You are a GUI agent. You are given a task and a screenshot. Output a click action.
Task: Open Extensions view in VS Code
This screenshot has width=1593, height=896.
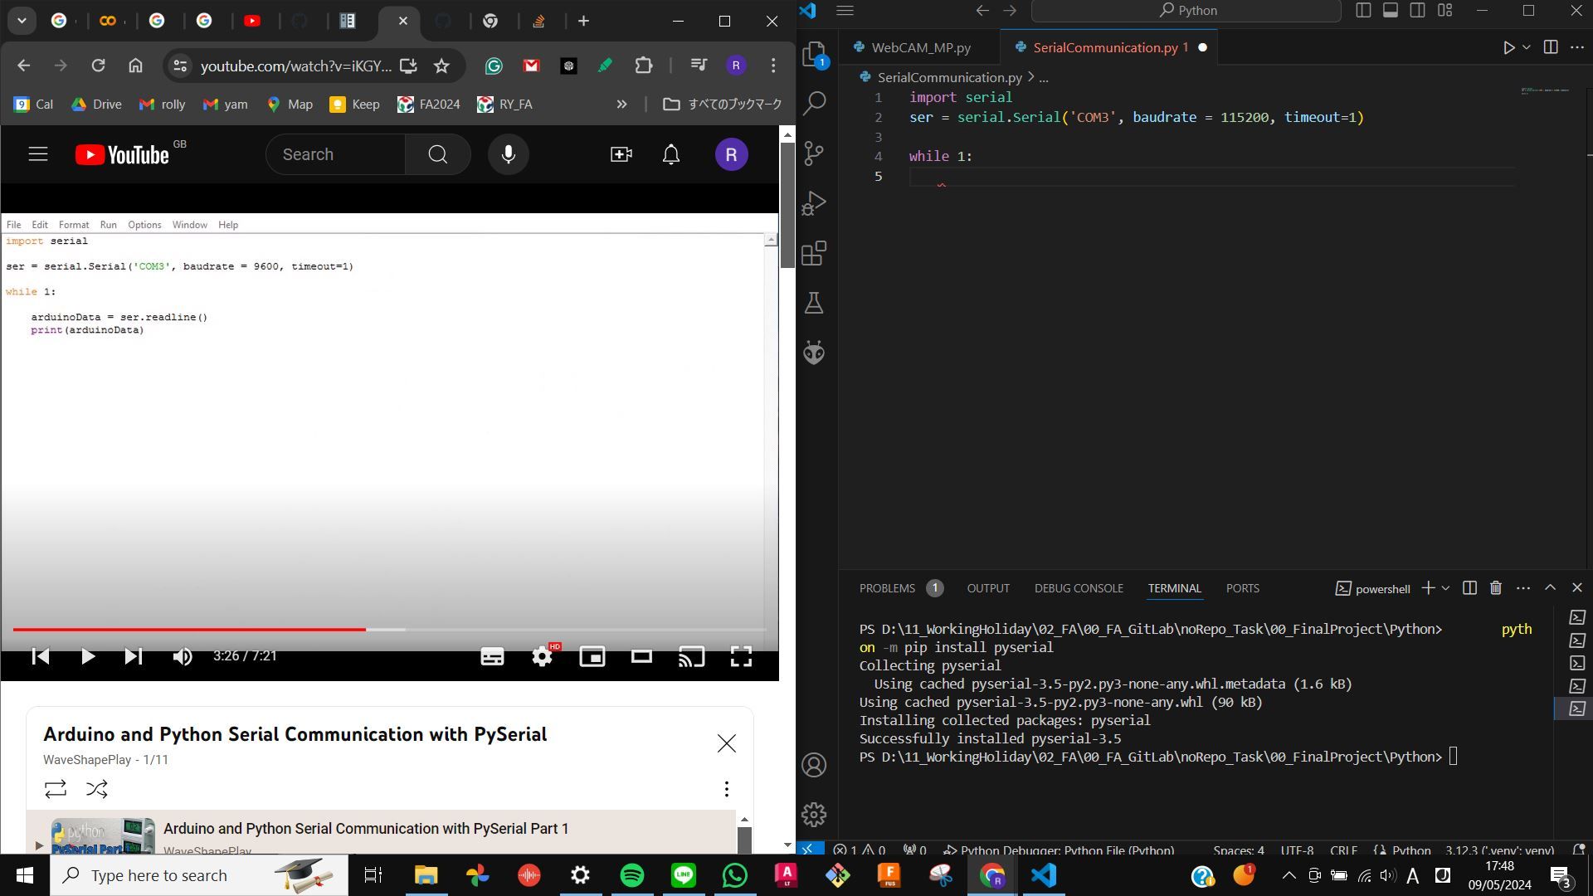[815, 253]
